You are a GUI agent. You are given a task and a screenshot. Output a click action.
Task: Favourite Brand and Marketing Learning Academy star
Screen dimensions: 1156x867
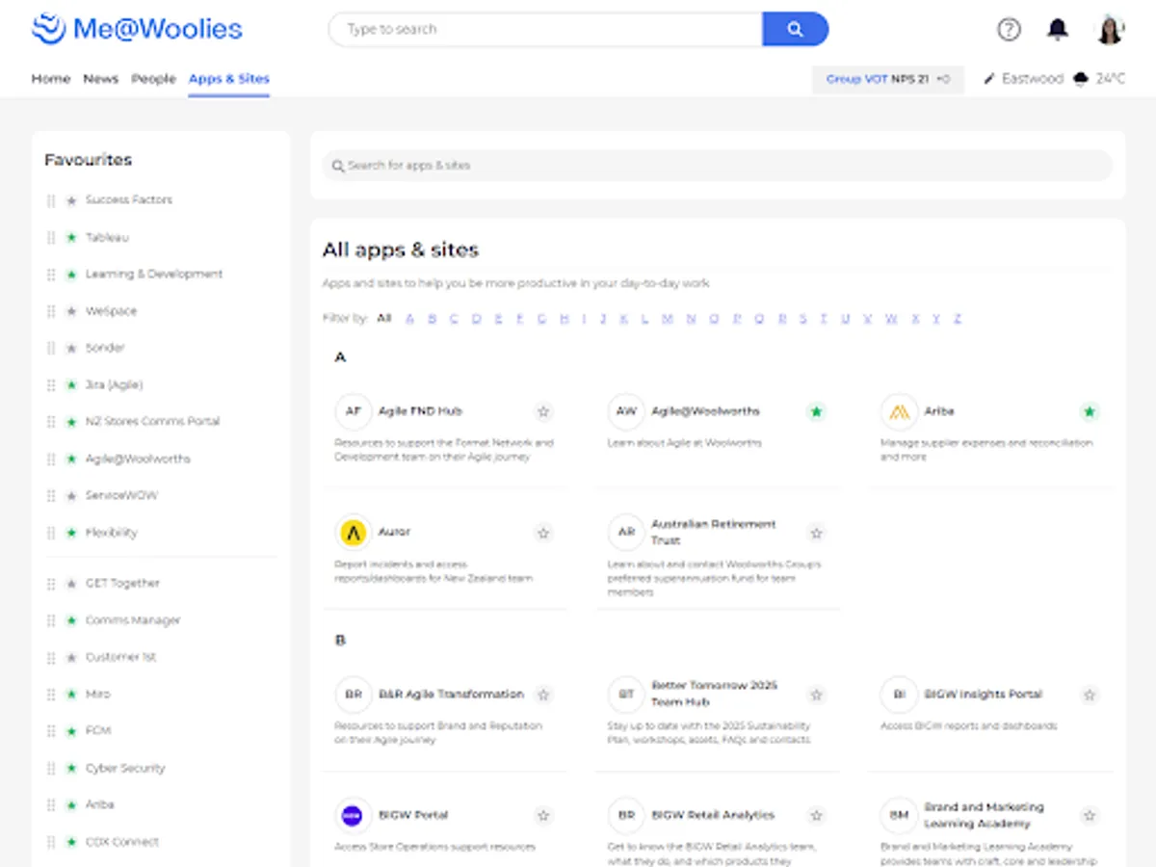click(x=1089, y=815)
